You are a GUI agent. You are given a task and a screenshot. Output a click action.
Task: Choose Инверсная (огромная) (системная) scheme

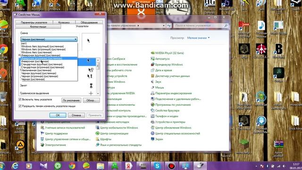(49, 58)
